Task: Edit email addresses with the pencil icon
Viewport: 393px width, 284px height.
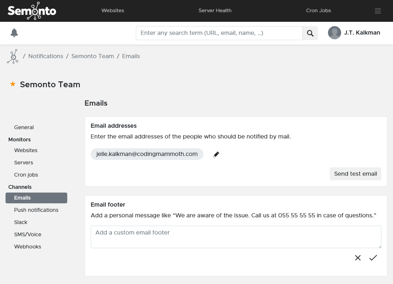Action: pos(216,154)
